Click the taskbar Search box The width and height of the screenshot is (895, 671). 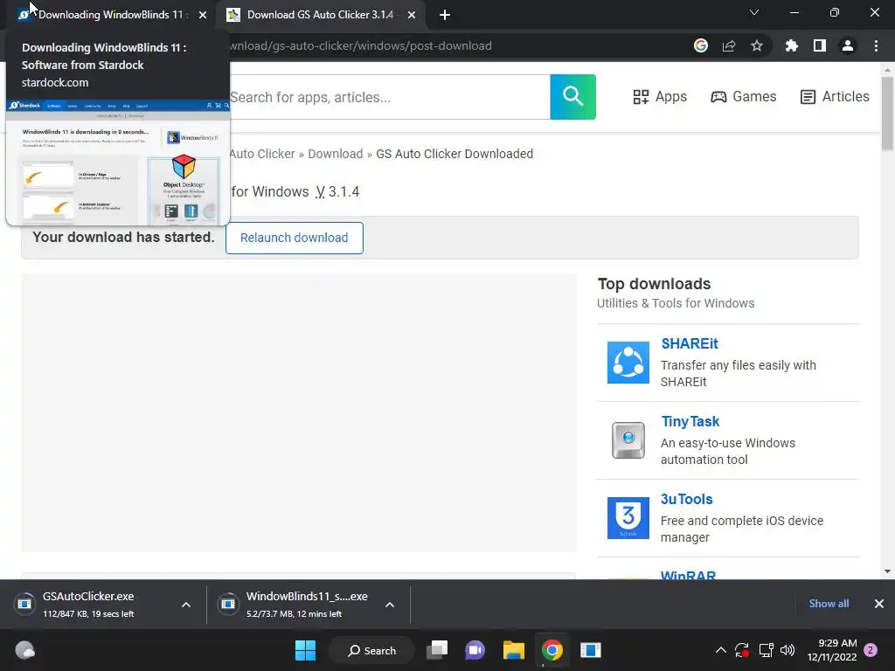(x=371, y=650)
